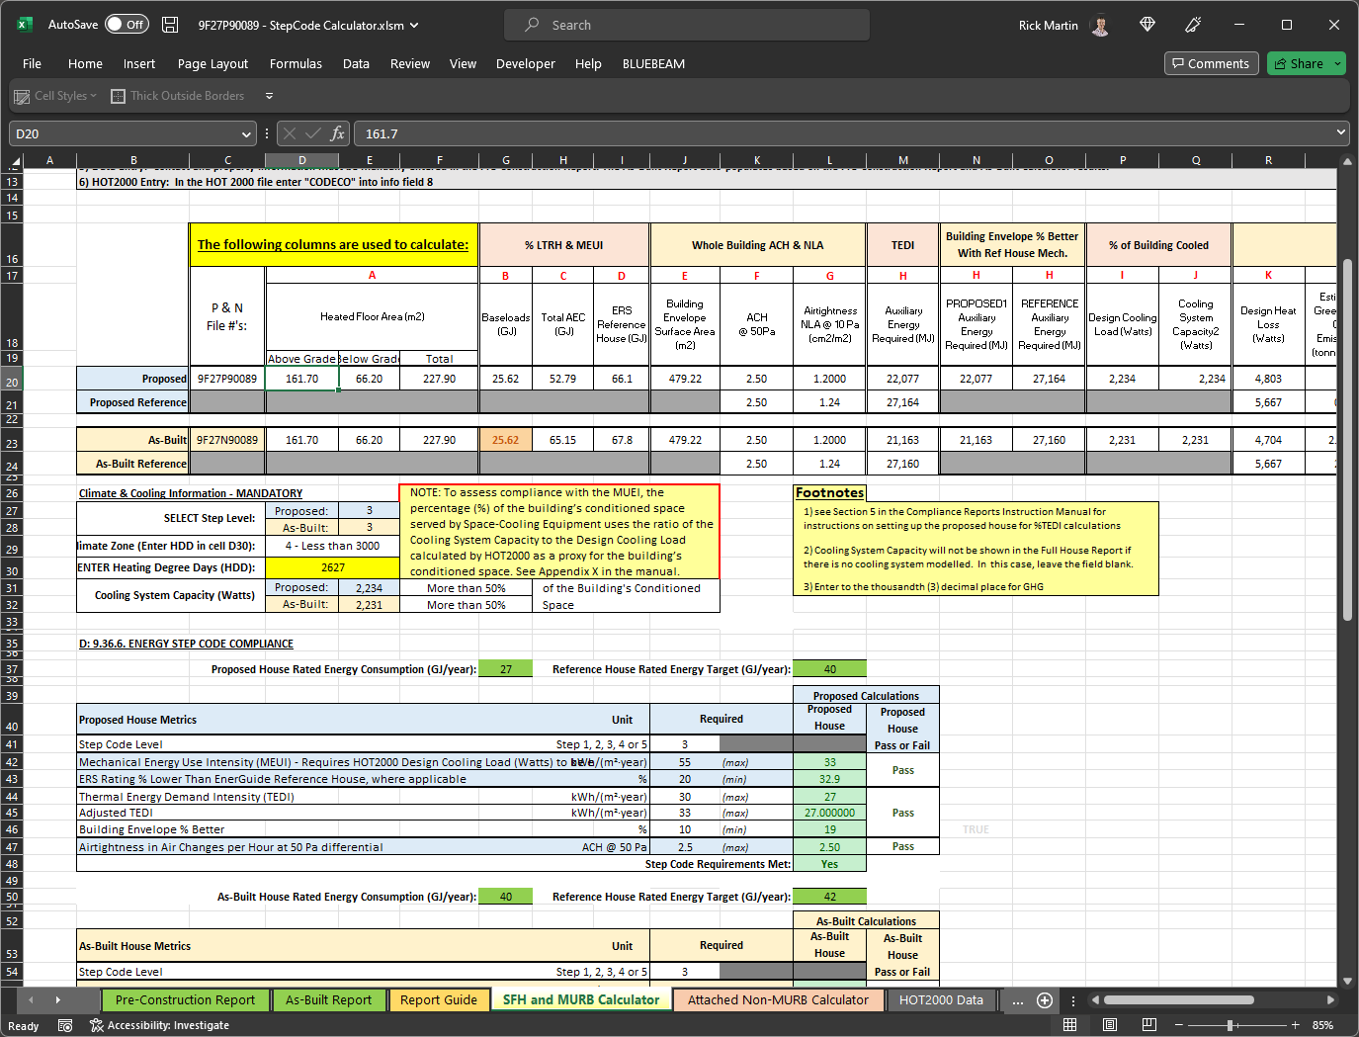Screen dimensions: 1359x1037
Task: Switch to the Home ribbon tab
Action: 85,63
